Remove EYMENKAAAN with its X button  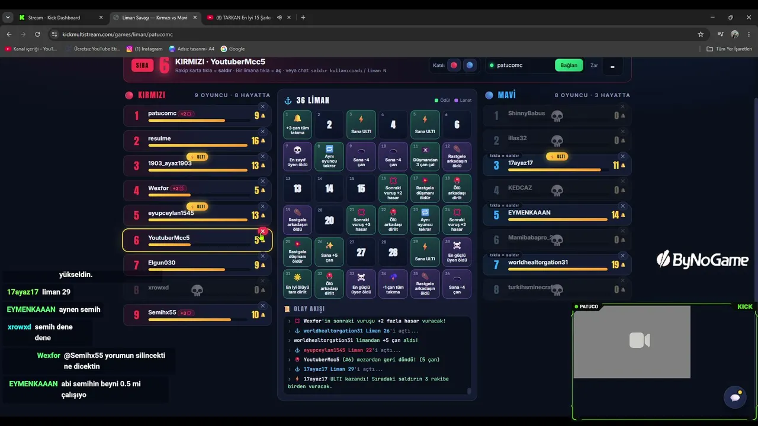tap(622, 206)
